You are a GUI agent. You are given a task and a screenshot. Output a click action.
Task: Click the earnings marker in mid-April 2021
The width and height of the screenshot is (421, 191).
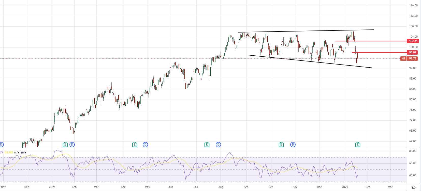(x=135, y=145)
